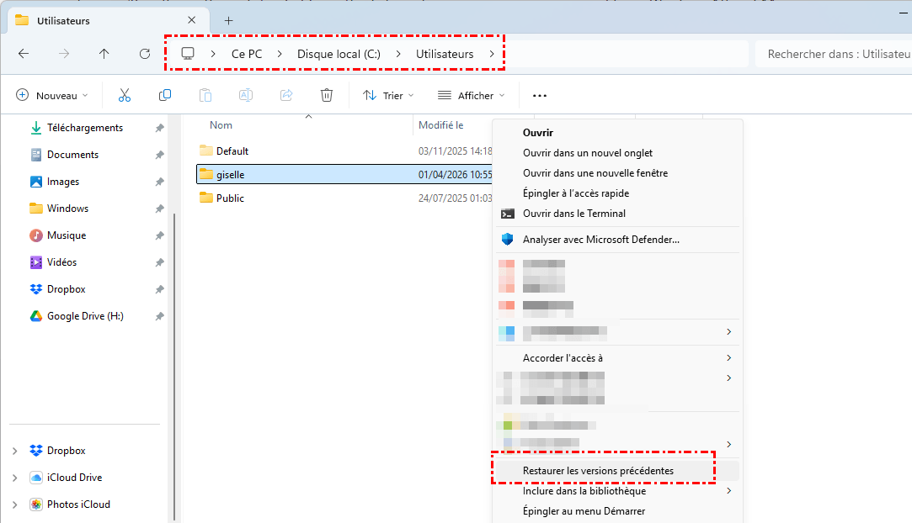Go up one folder level arrow
912x523 pixels.
(104, 54)
